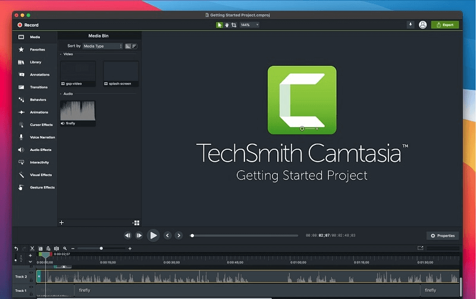This screenshot has height=299, width=476.
Task: Collapse the Video section in Media Bin
Action: point(61,54)
